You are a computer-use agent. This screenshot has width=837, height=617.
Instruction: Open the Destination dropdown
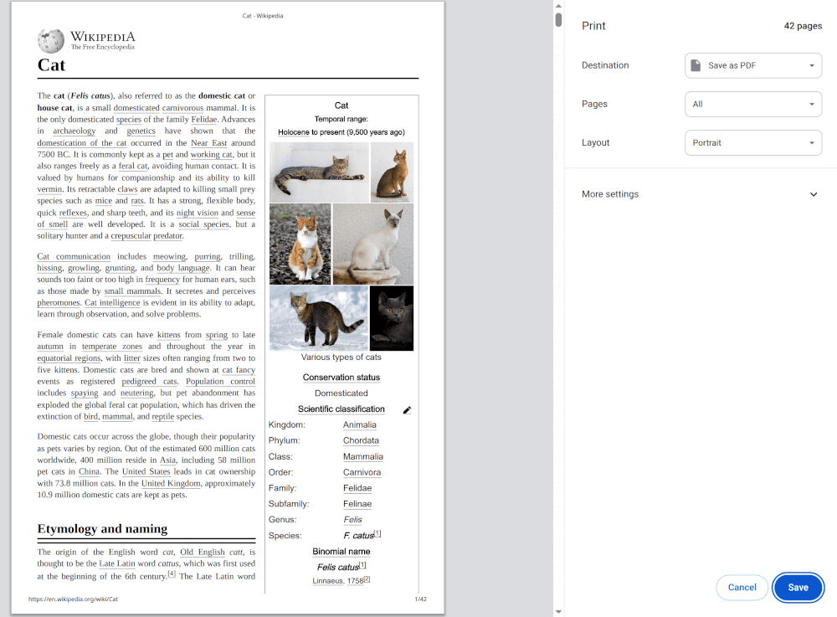[752, 65]
